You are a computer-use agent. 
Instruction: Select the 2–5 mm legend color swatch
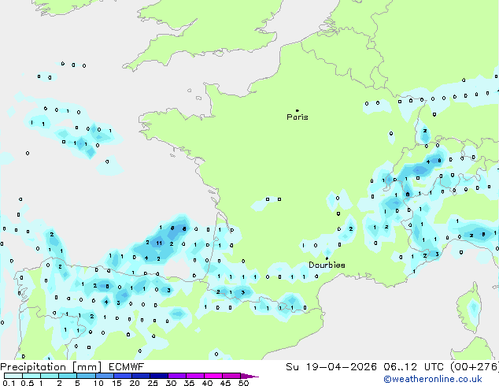pos(68,376)
